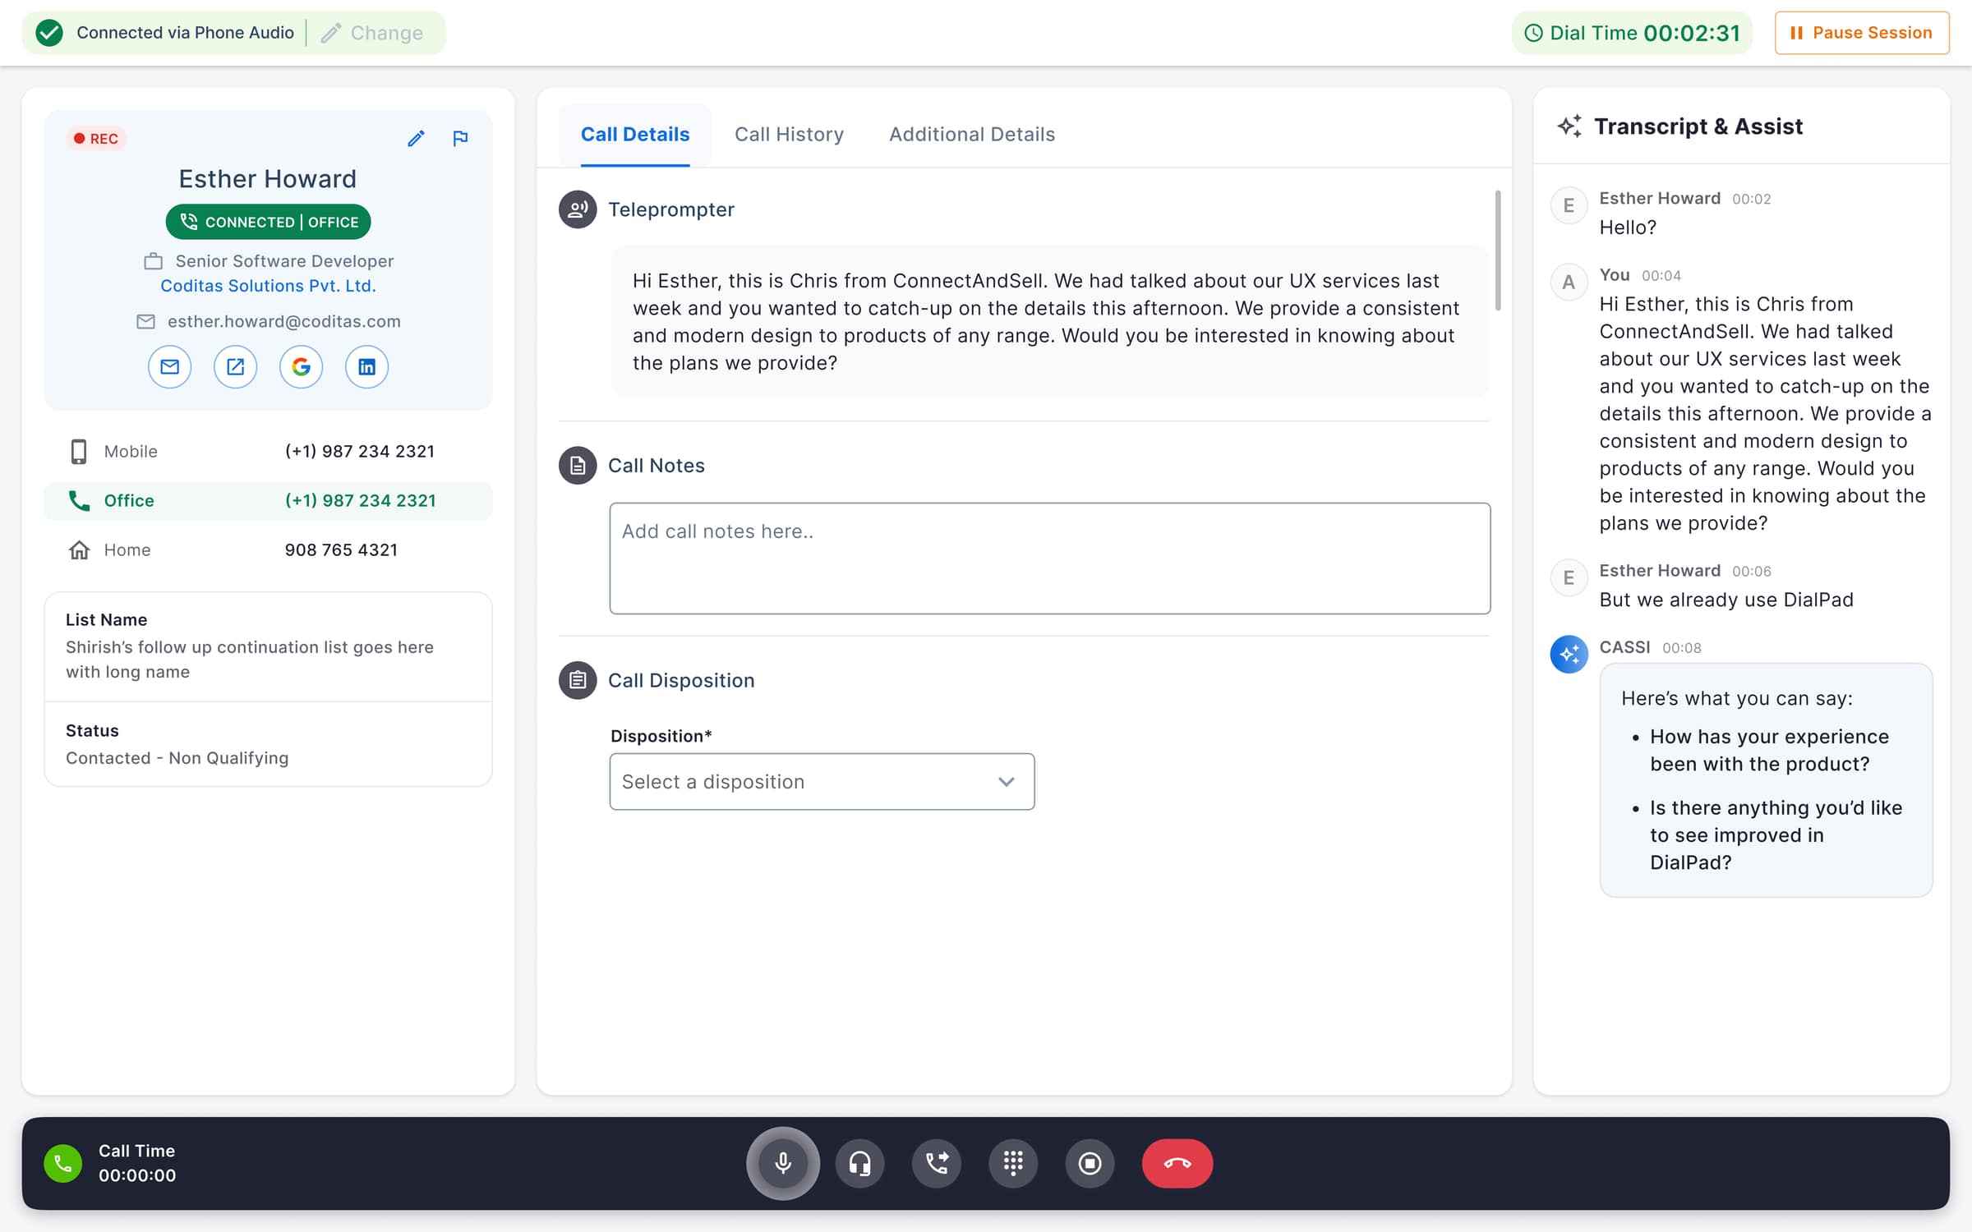Screen dimensions: 1972x1232
Task: Click the You avatar at 00:04
Action: coord(1569,283)
